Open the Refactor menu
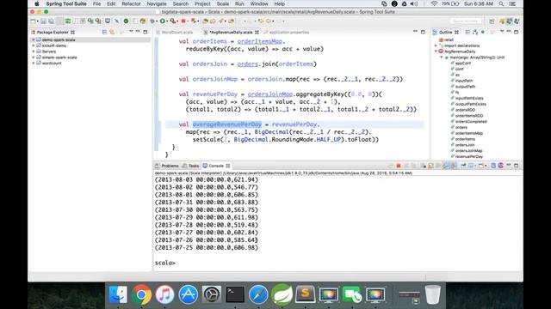The width and height of the screenshot is (551, 309). (131, 3)
